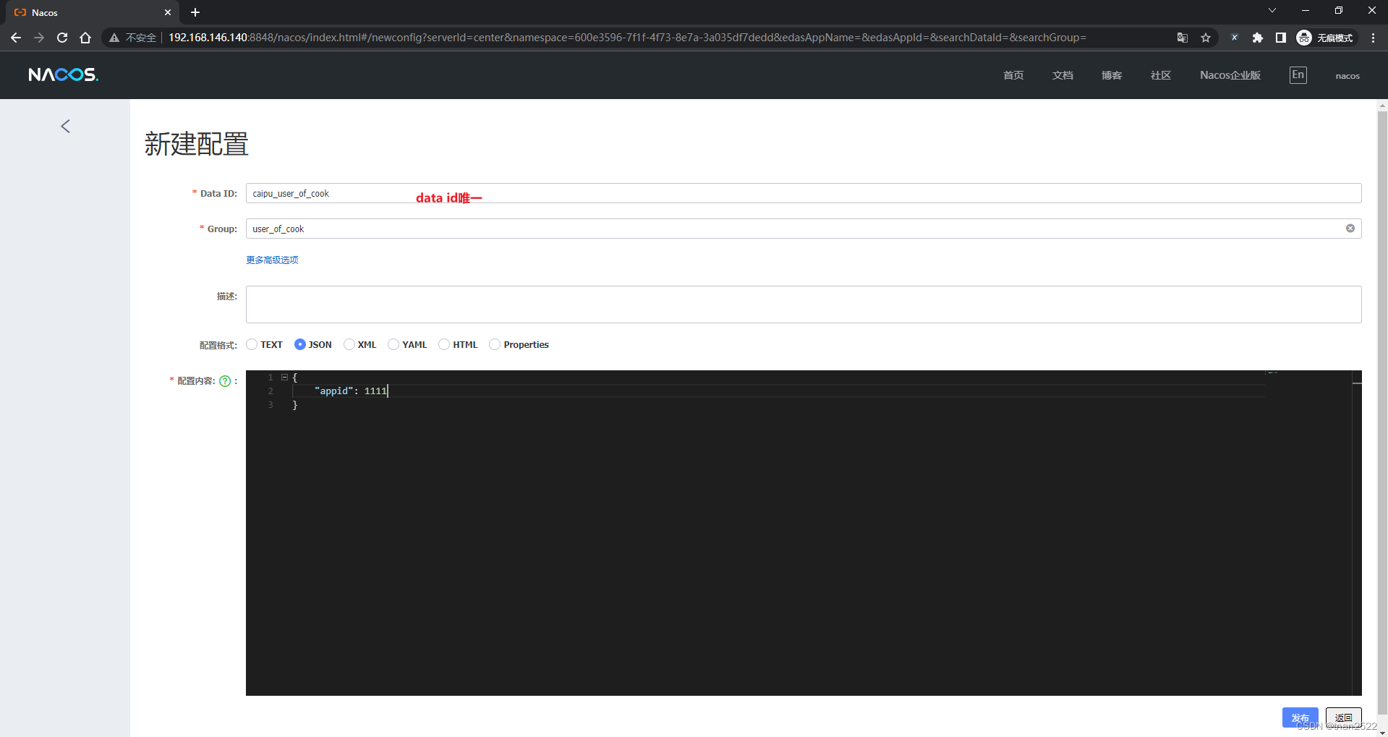1388x737 pixels.
Task: Click the NACOS logo
Action: [x=63, y=75]
